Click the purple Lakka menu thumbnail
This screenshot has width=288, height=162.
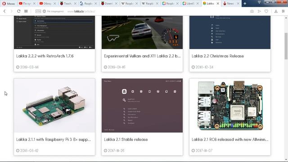click(x=142, y=105)
